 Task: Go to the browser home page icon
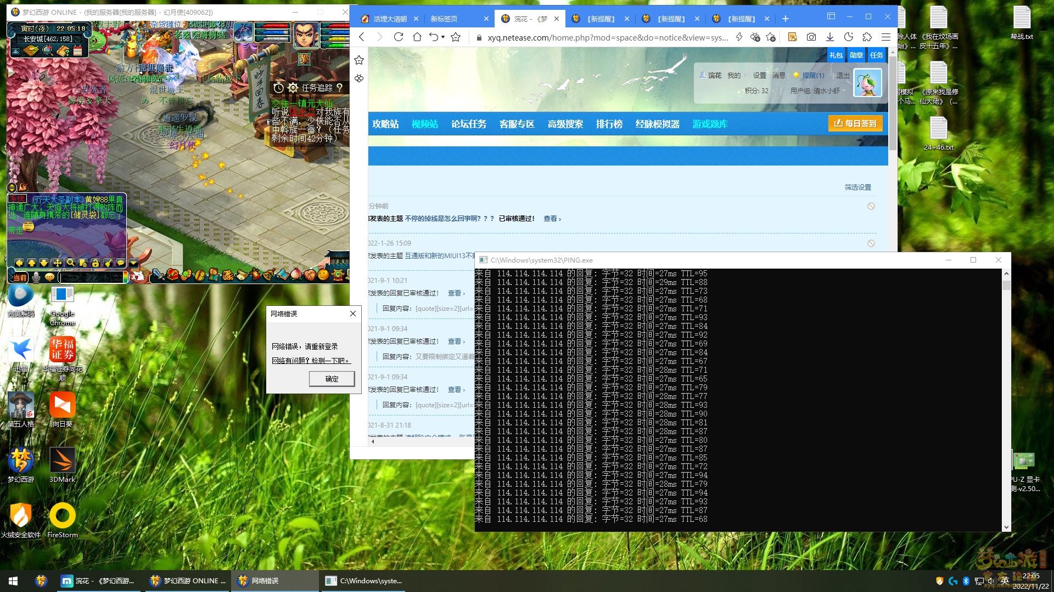coord(417,37)
